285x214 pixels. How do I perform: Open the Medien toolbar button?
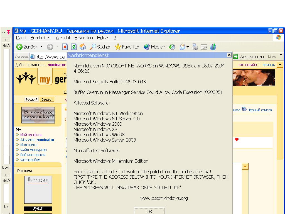point(154,47)
